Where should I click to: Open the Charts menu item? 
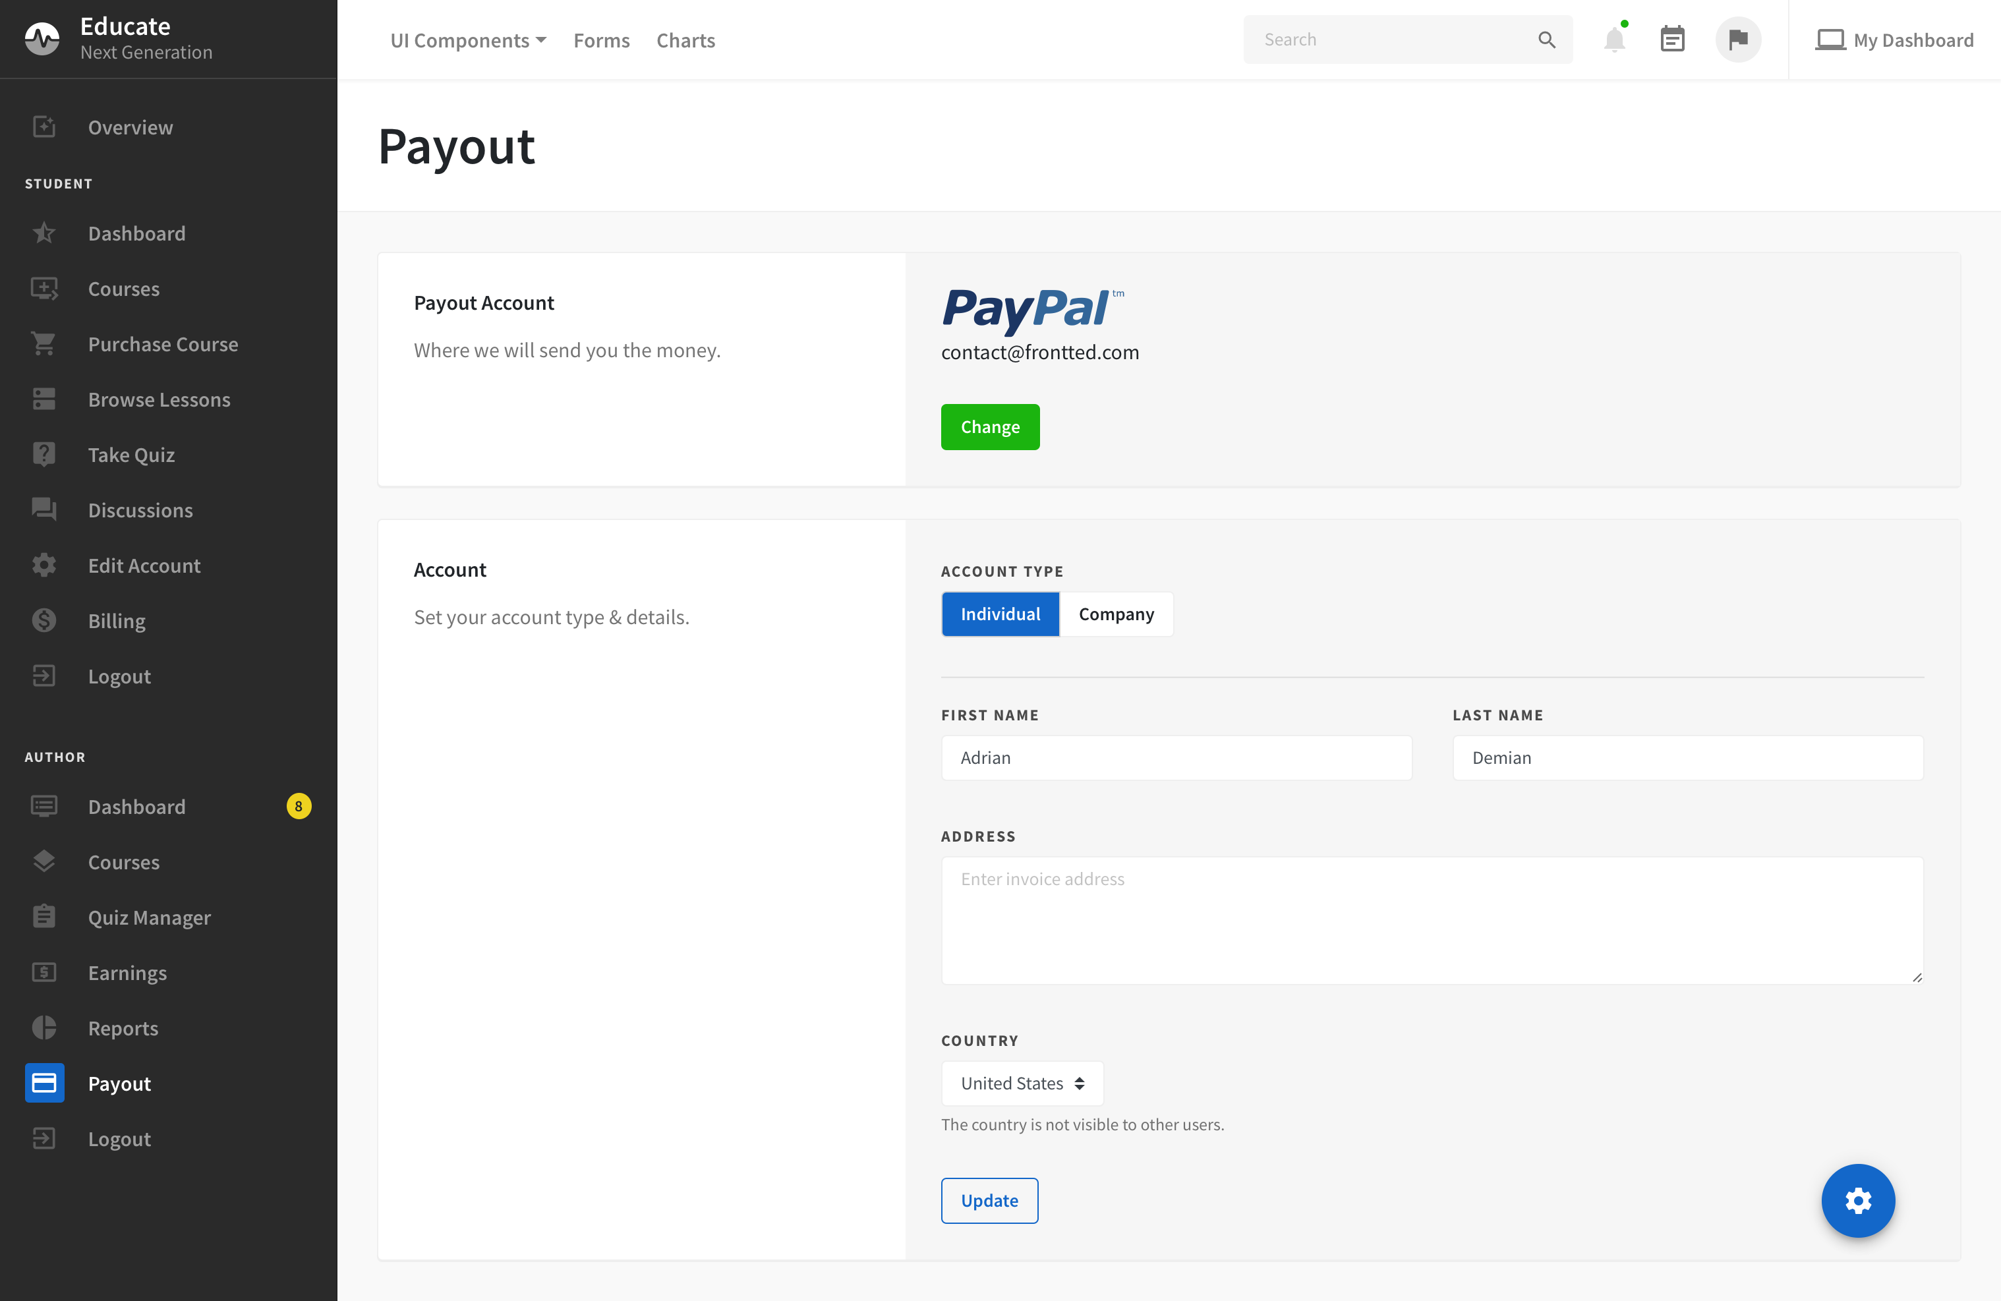685,40
